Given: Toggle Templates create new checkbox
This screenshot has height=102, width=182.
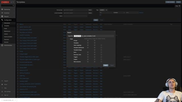Looking at the screenshot, I should click(95, 43).
